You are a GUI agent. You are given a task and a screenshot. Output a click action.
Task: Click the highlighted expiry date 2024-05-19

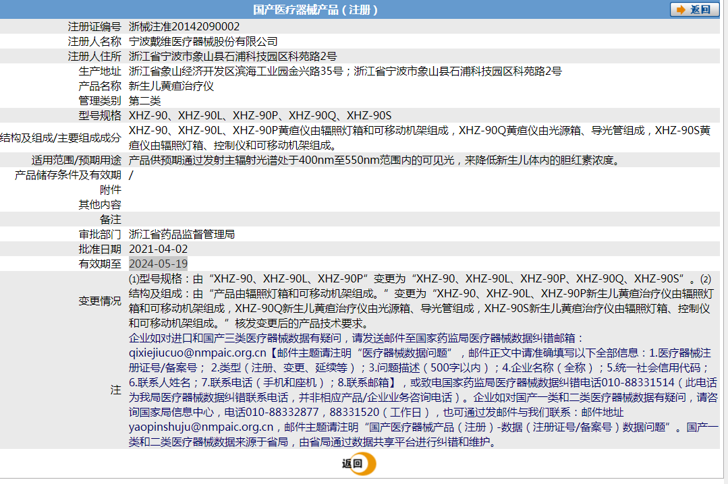pos(159,264)
